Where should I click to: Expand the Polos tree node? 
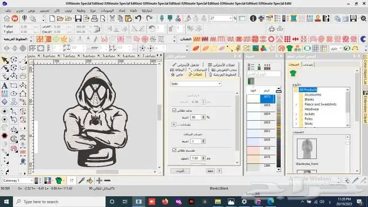[296, 119]
